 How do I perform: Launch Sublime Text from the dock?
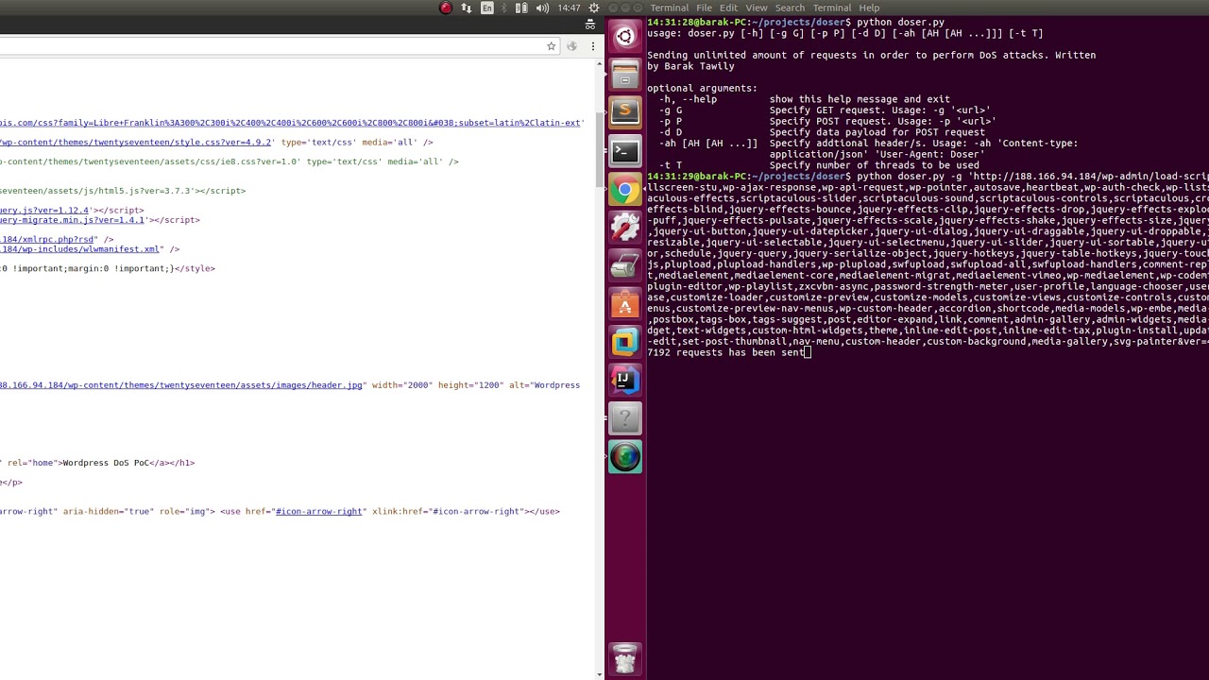[624, 112]
